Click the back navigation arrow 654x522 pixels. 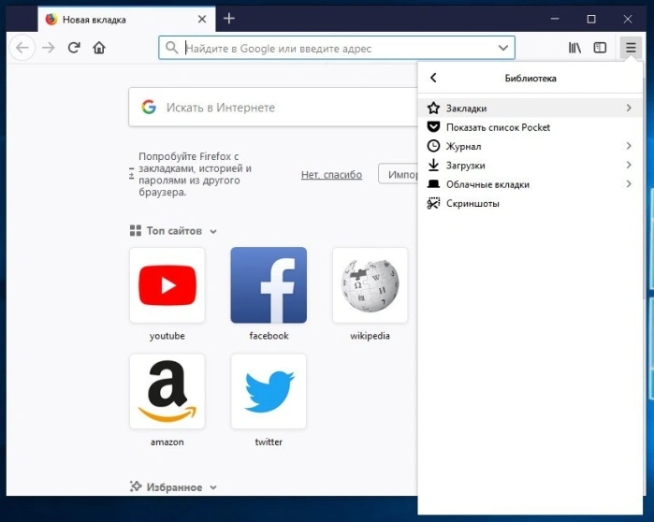pyautogui.click(x=22, y=48)
